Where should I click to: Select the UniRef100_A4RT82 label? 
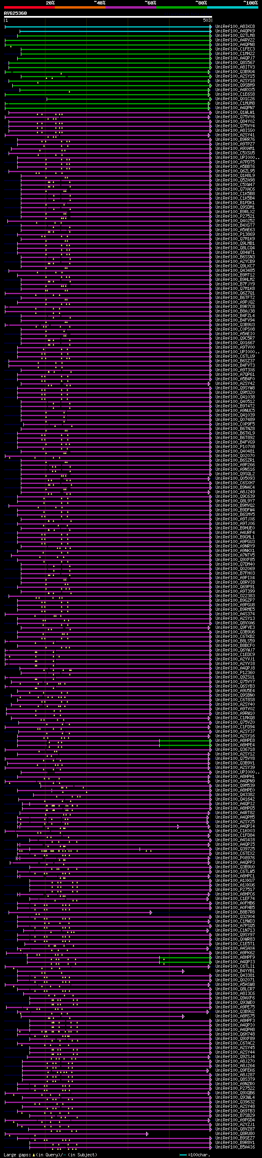[235, 813]
